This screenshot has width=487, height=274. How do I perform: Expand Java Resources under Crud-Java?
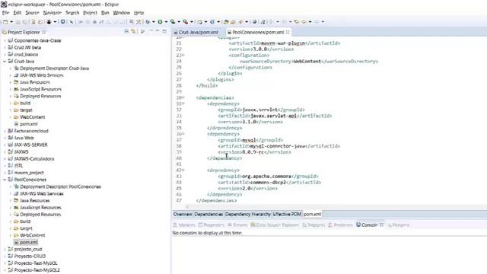coord(11,82)
